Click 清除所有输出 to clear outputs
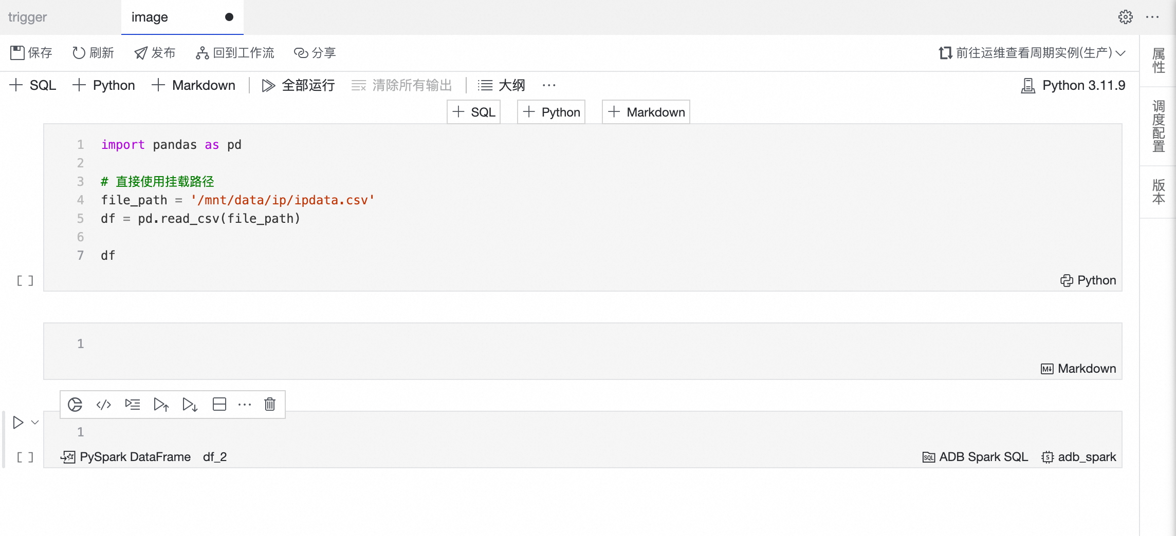Image resolution: width=1176 pixels, height=536 pixels. (401, 85)
